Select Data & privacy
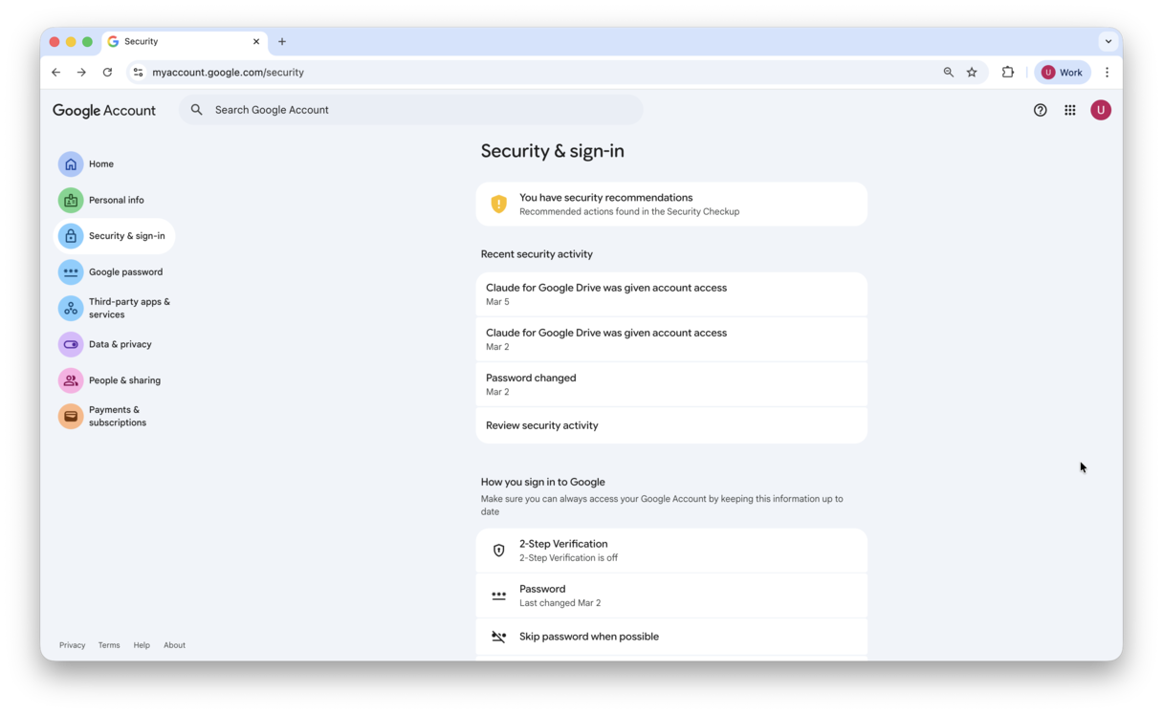The image size is (1163, 714). coord(119,344)
